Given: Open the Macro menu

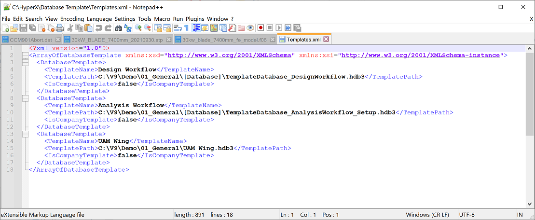Looking at the screenshot, I should 162,19.
